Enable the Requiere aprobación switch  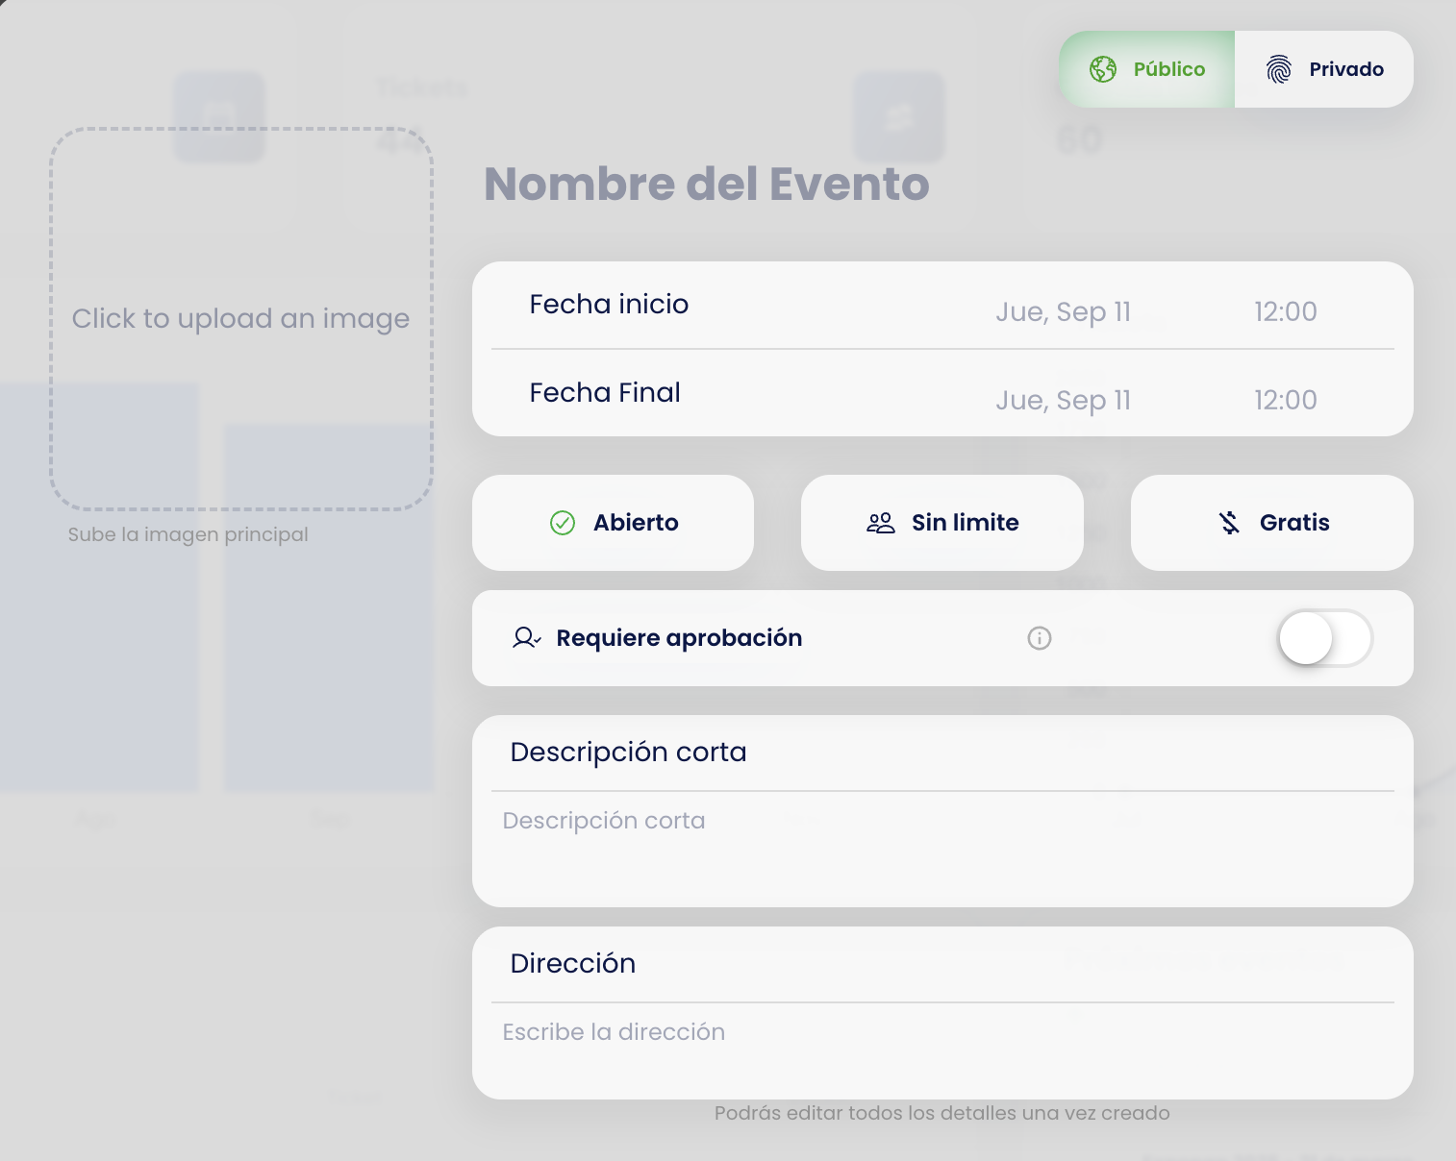point(1324,638)
